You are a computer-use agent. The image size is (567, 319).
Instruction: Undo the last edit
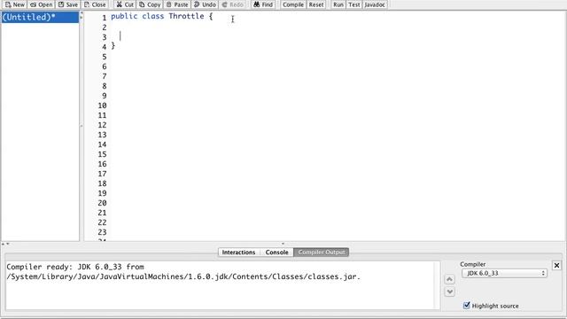point(205,4)
